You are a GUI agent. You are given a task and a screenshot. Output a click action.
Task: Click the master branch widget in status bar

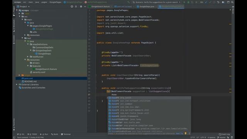pyautogui.click(x=221, y=137)
